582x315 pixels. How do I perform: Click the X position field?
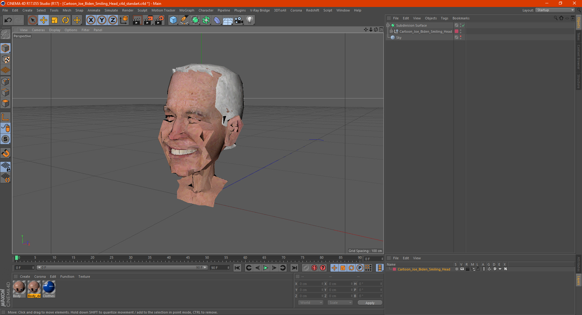[311, 284]
